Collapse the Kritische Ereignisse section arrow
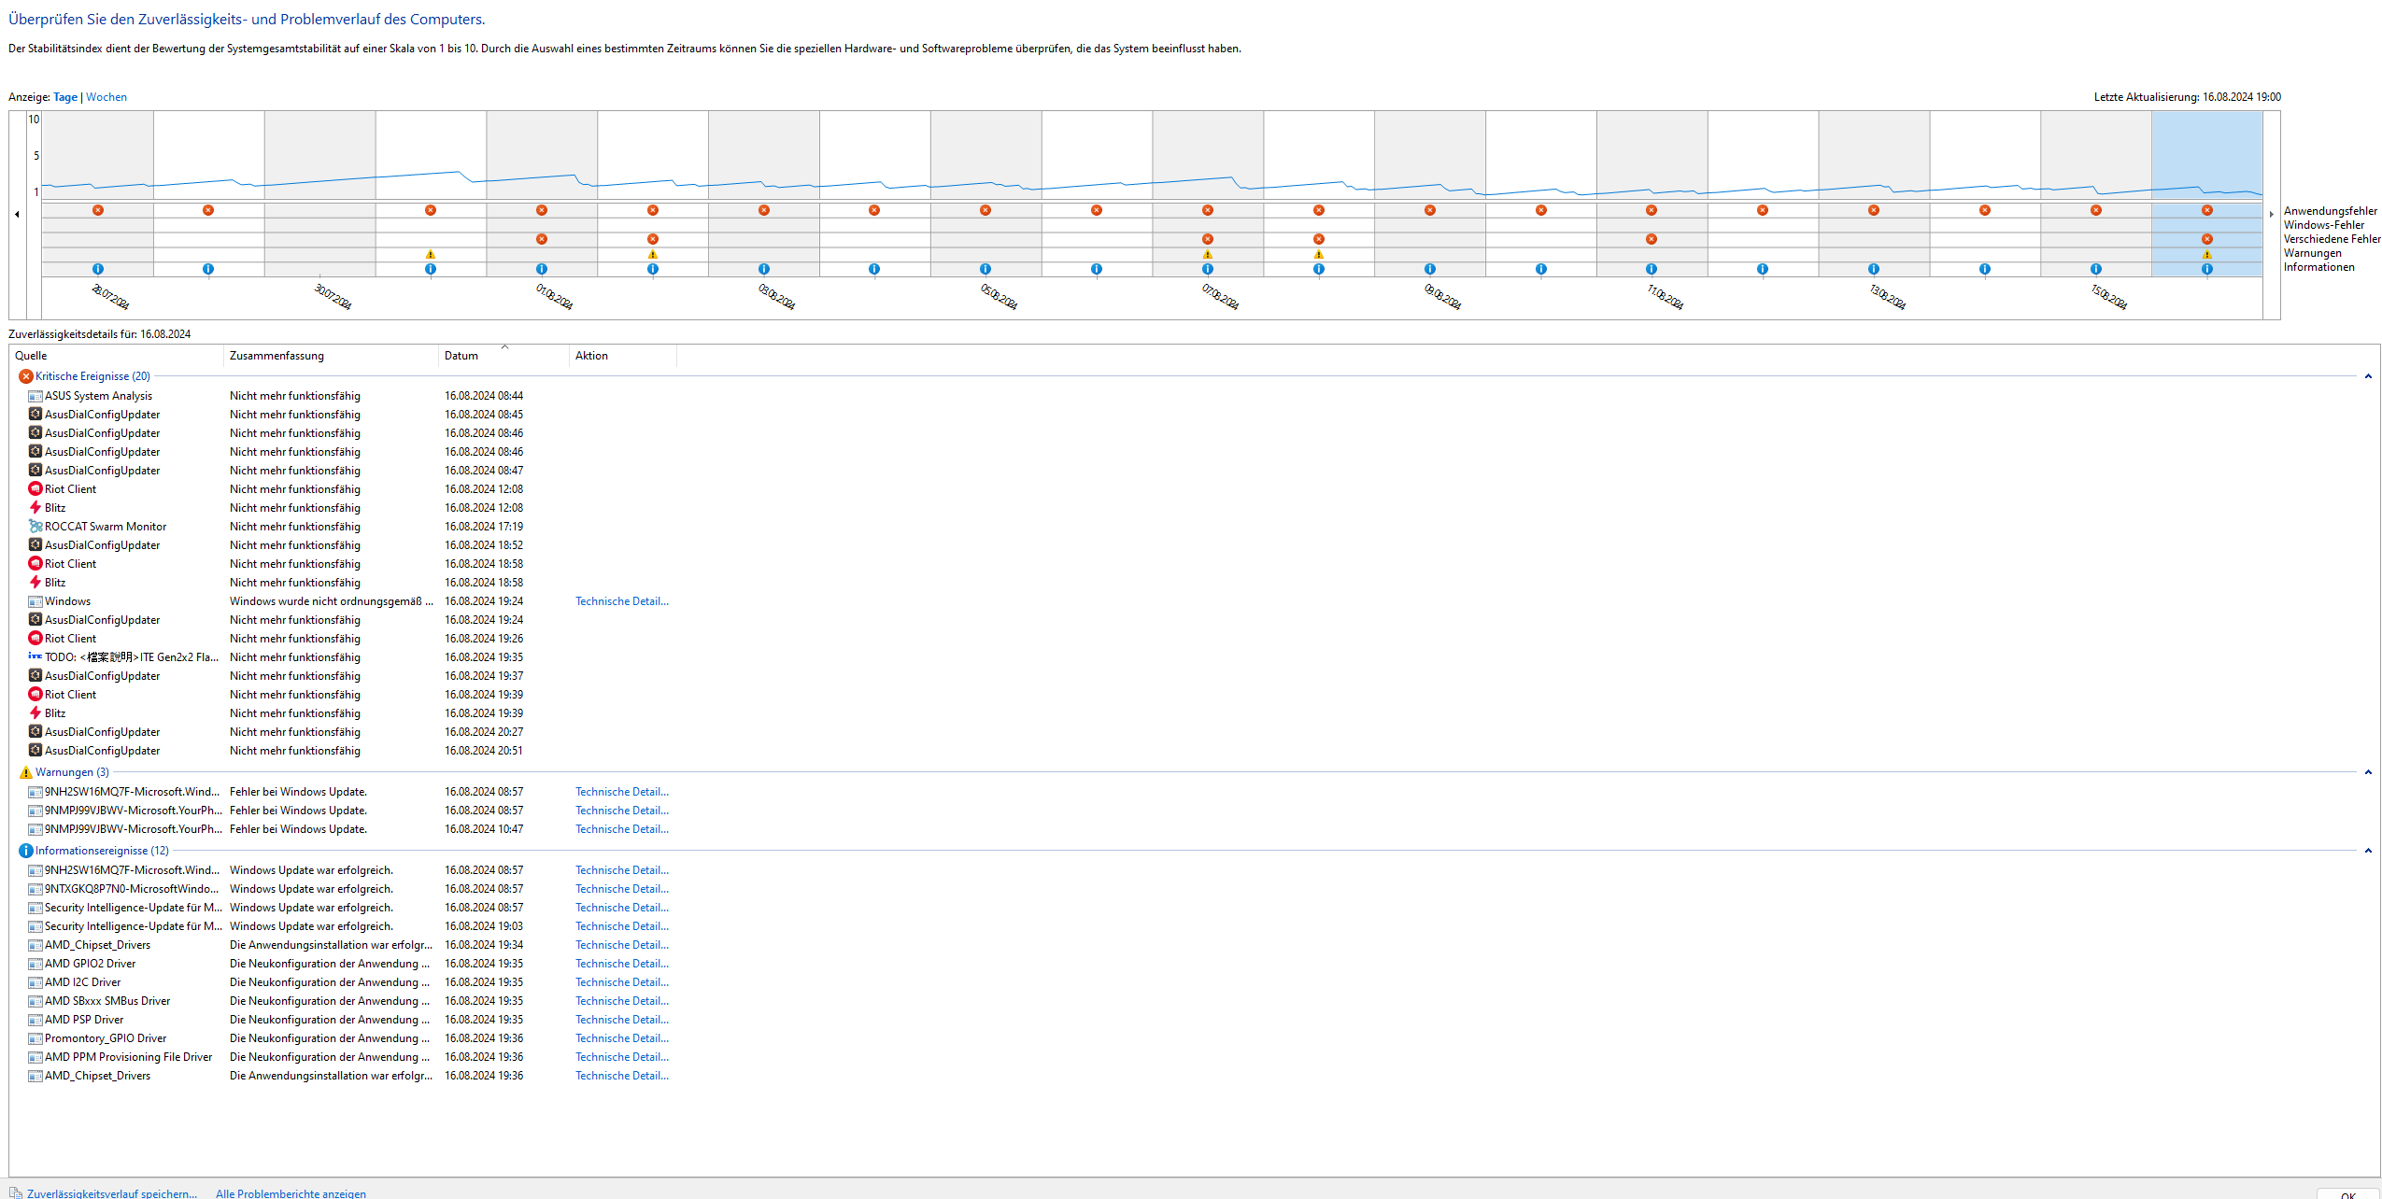 (2368, 376)
